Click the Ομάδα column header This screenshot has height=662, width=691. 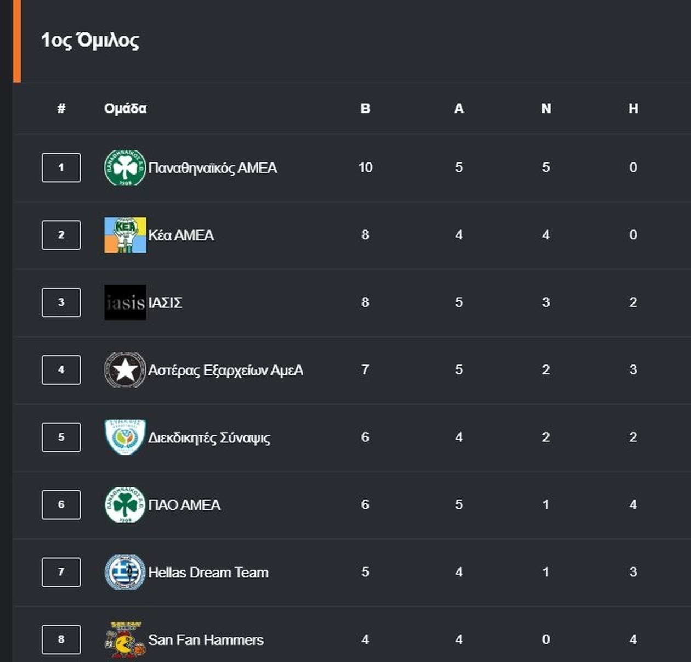[125, 109]
